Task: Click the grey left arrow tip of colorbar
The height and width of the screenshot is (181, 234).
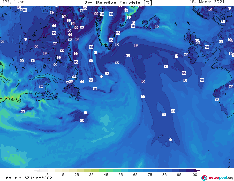Action: tap(37, 171)
